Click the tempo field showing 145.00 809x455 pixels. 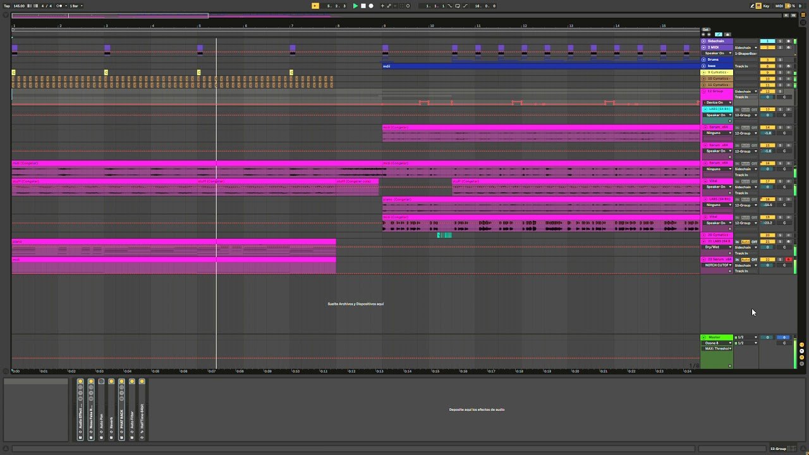[x=19, y=6]
